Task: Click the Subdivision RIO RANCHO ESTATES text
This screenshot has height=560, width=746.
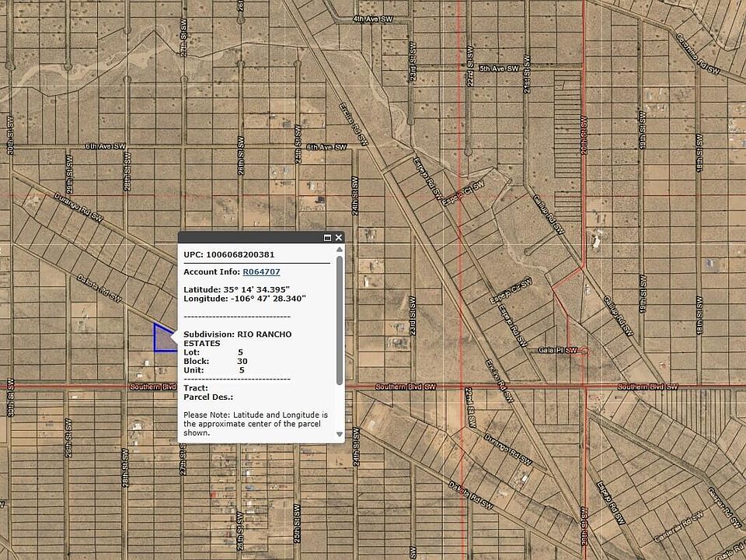Action: 238,338
